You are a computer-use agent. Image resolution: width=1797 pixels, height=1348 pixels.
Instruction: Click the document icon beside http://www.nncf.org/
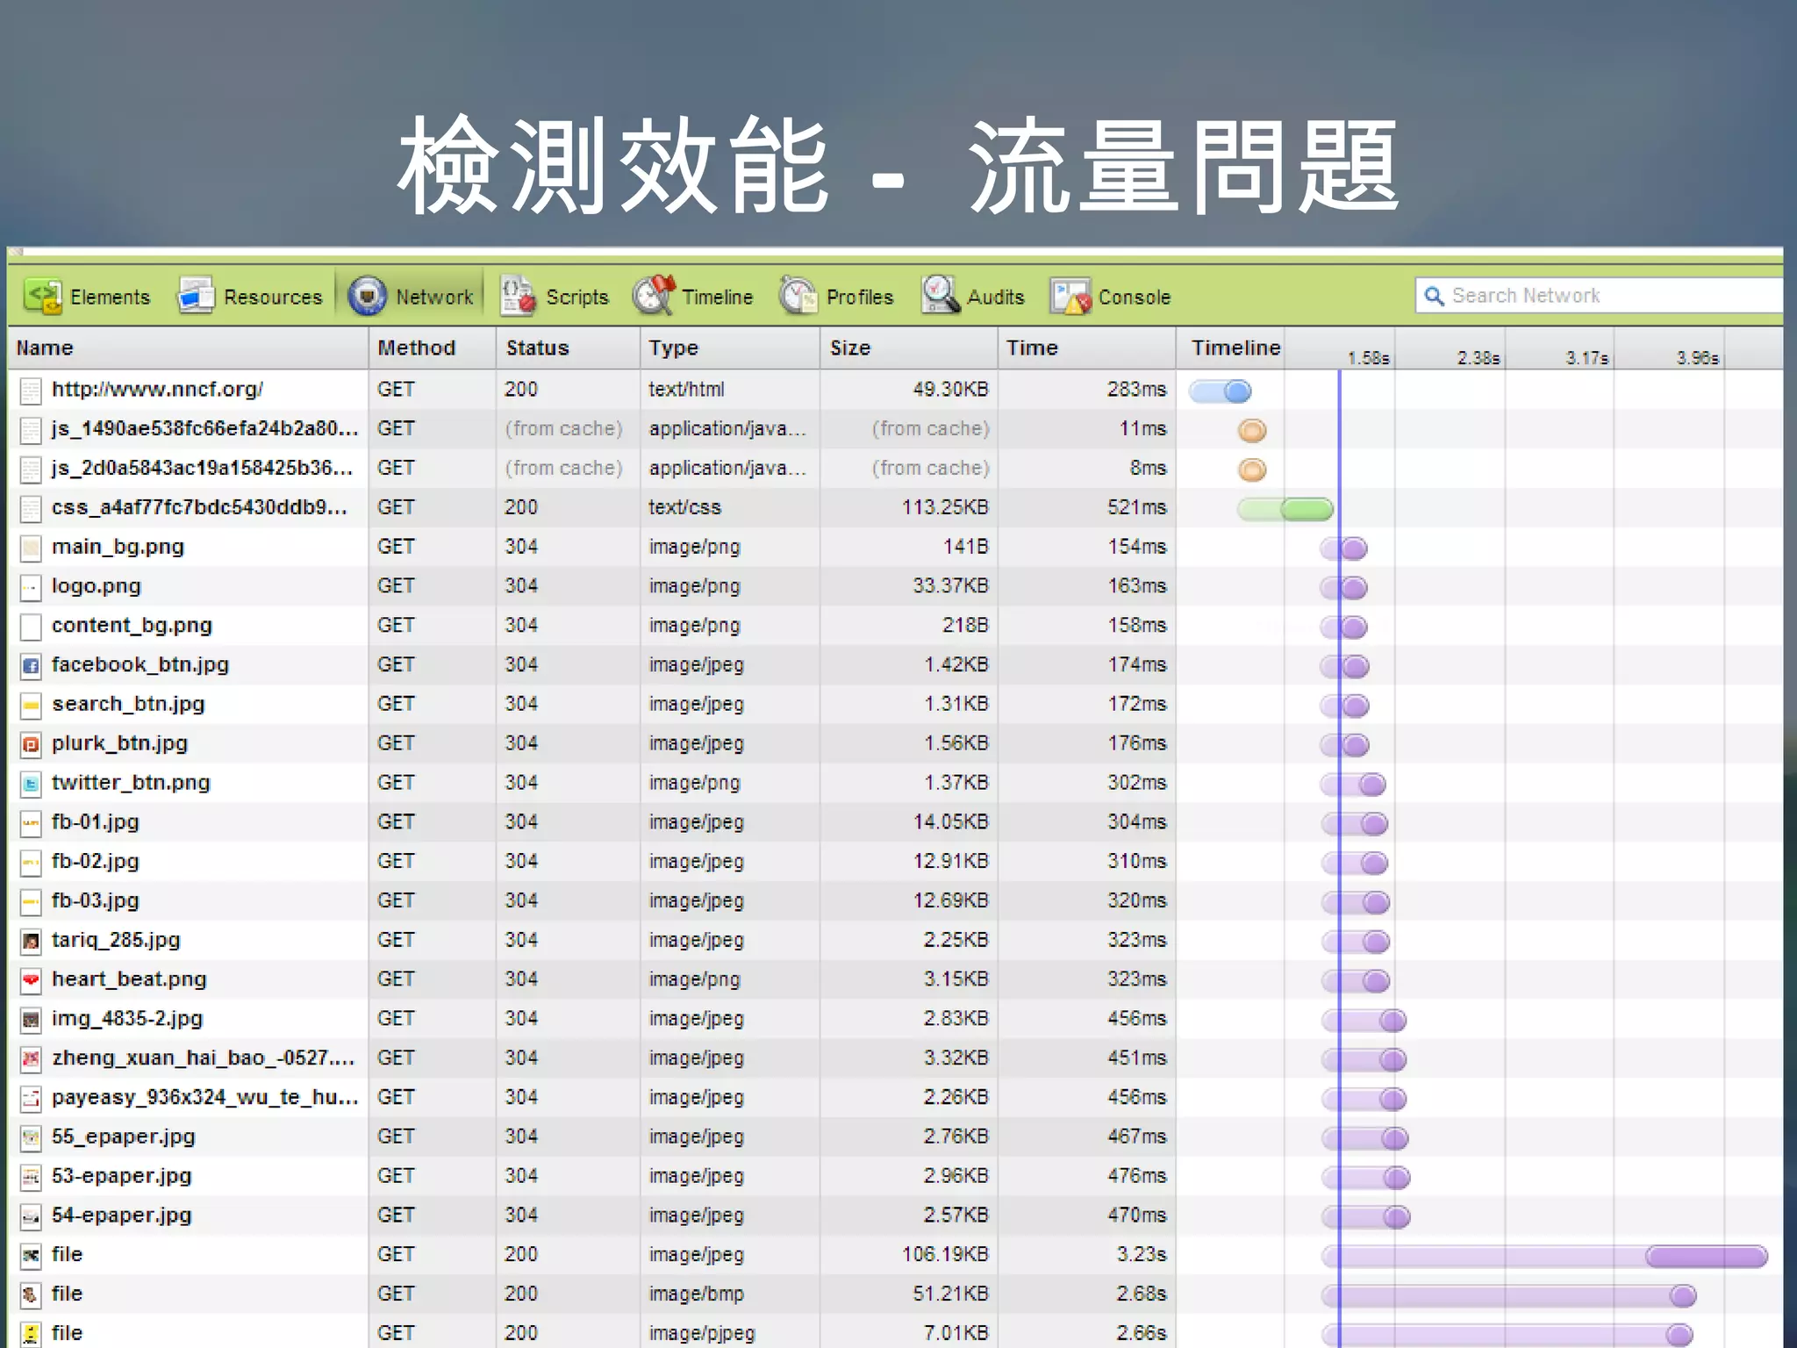31,391
